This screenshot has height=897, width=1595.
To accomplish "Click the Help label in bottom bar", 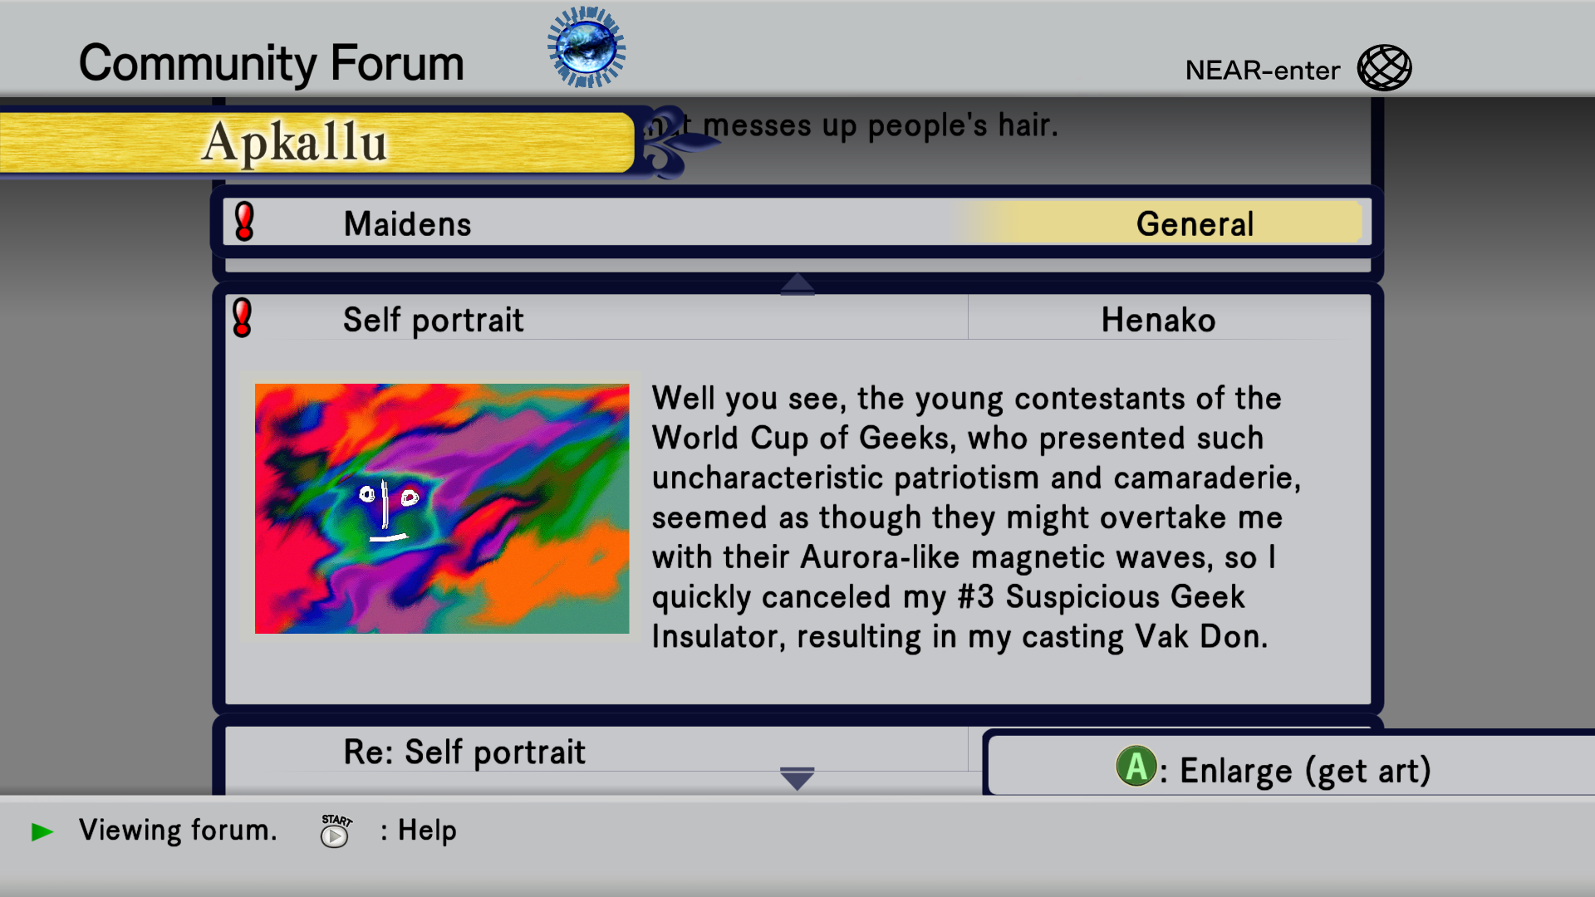I will (427, 831).
